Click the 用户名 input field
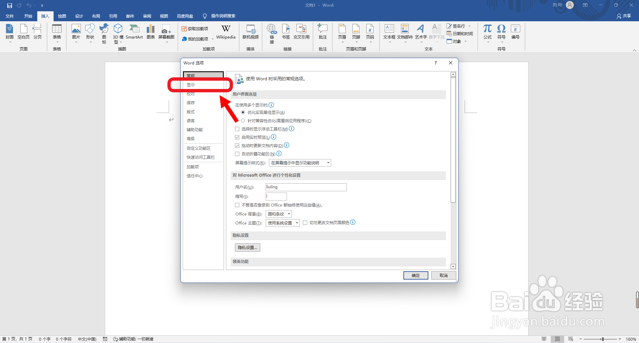 (306, 187)
